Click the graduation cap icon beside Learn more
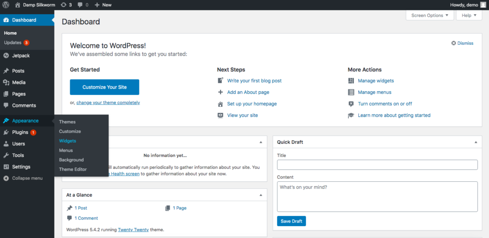This screenshot has height=238, width=489. click(x=351, y=115)
